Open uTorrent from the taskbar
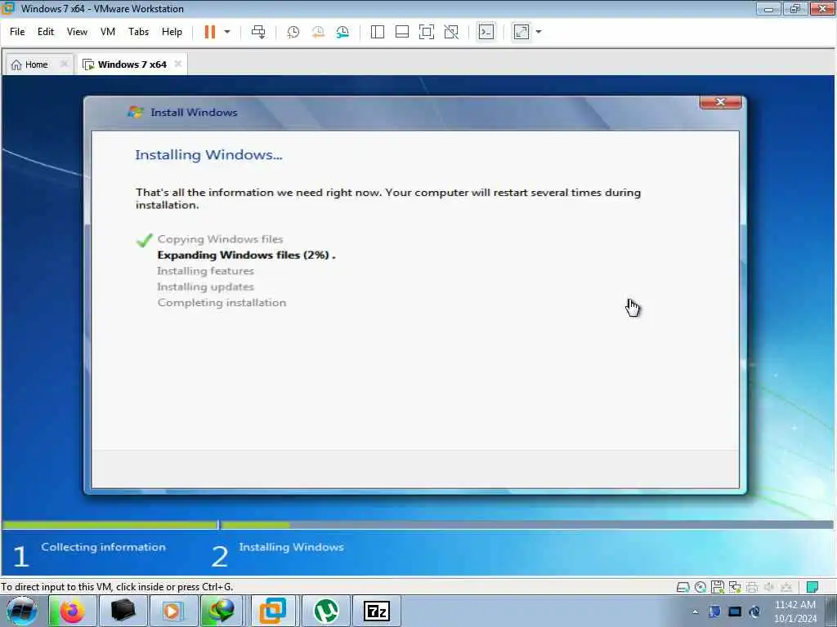The image size is (837, 627). 326,611
